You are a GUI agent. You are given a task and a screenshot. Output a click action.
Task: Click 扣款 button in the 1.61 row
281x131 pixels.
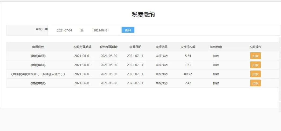point(256,65)
